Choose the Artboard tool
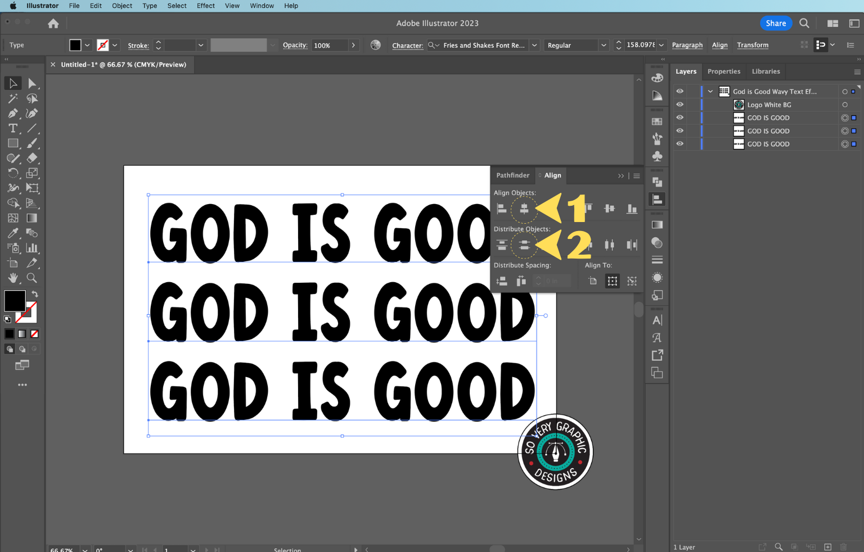864x552 pixels. [x=12, y=263]
